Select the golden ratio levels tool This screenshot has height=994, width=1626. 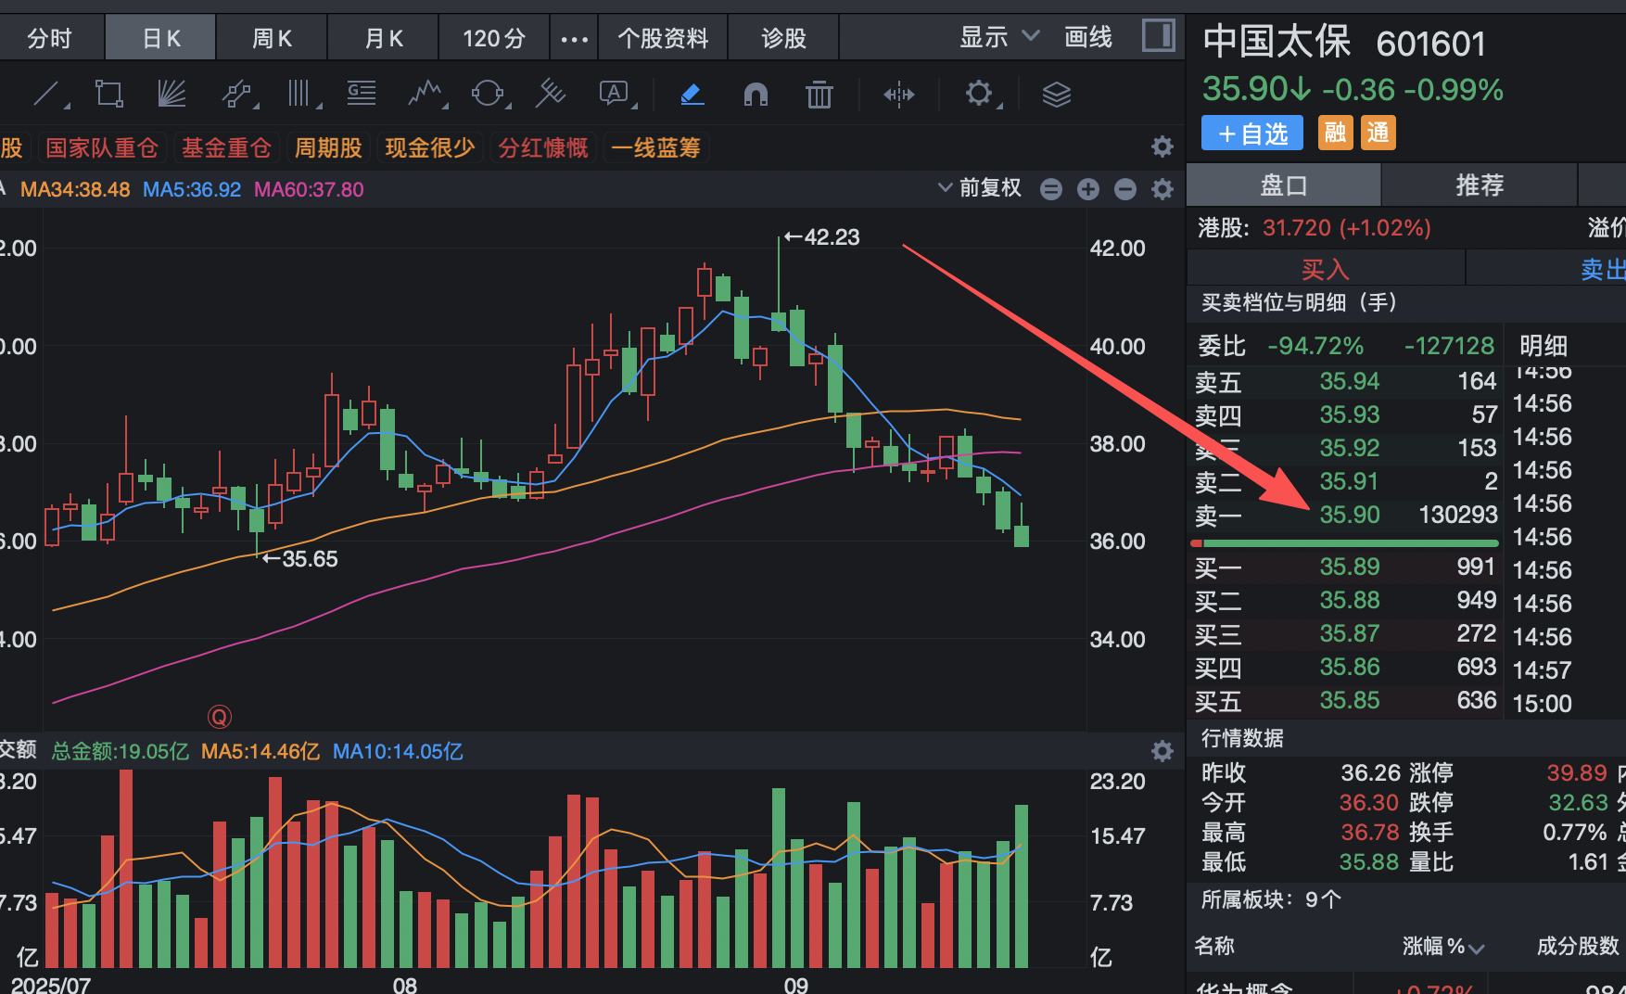362,94
